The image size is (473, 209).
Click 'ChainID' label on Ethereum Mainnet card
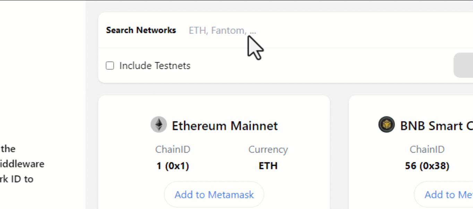173,150
